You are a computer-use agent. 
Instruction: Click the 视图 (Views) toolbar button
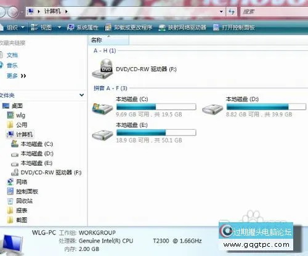coord(41,27)
